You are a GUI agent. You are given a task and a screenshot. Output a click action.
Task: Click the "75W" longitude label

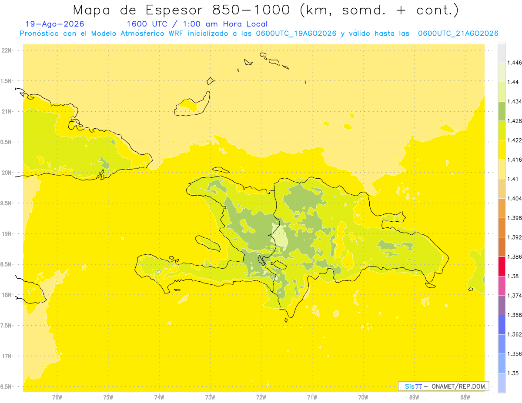pos(108,397)
